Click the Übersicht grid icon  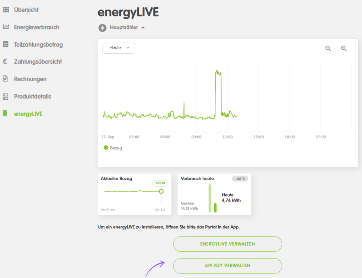pos(6,10)
